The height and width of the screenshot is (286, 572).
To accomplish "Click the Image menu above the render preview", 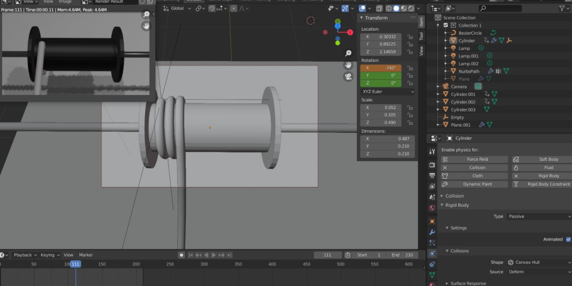I will 65,2.
